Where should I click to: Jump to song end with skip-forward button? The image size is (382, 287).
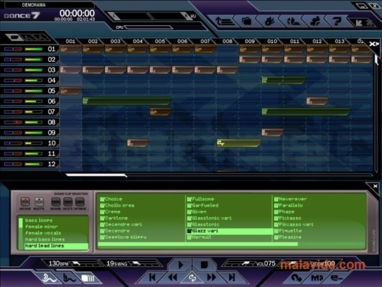coord(232,278)
